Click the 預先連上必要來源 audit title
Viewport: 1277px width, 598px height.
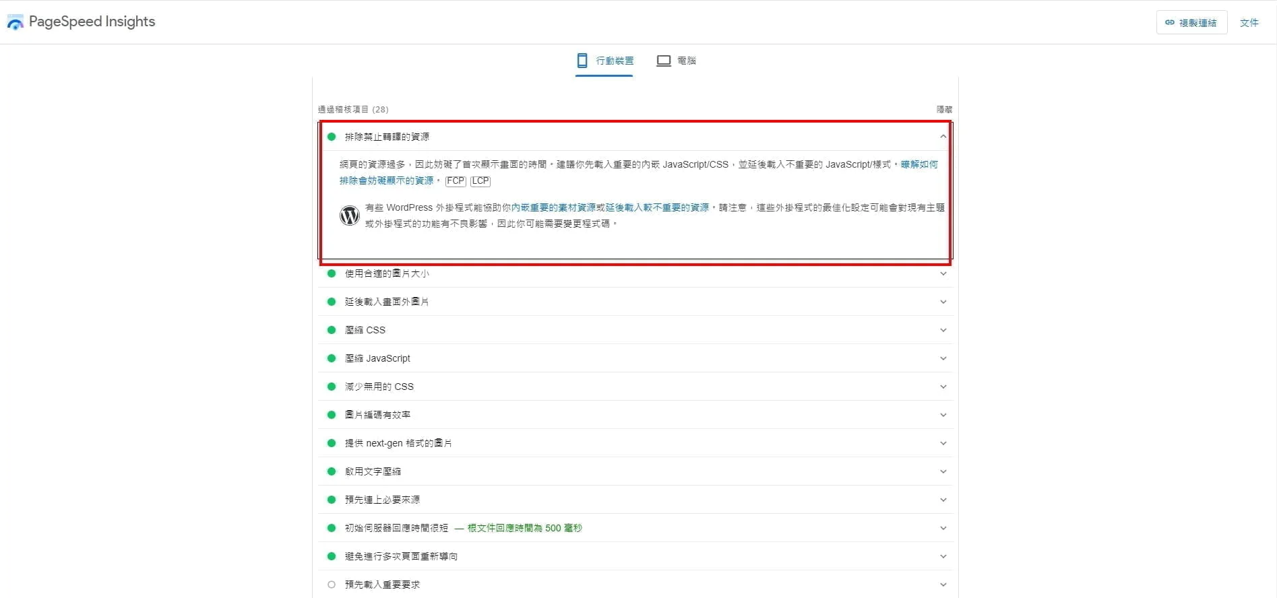(382, 500)
